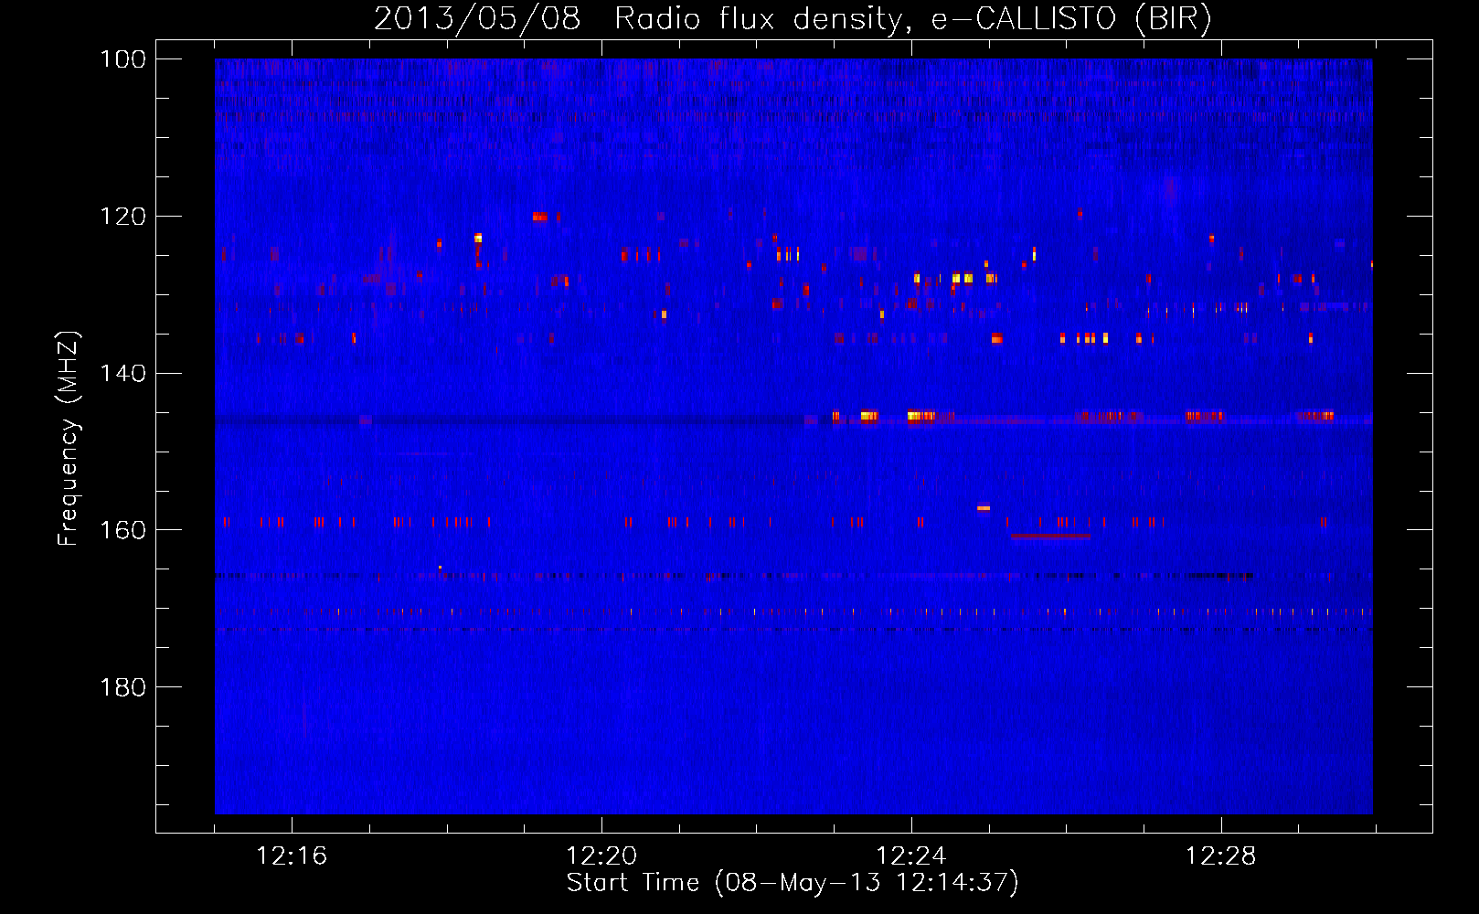Click the 12:24 time tick label
This screenshot has width=1479, height=914.
(911, 856)
